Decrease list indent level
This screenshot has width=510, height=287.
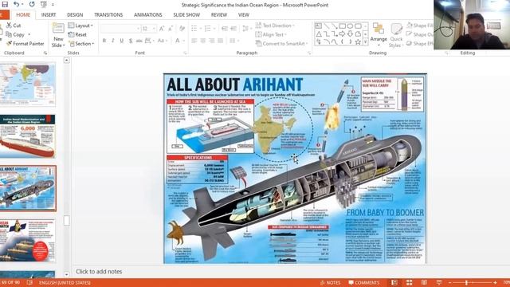(225, 29)
